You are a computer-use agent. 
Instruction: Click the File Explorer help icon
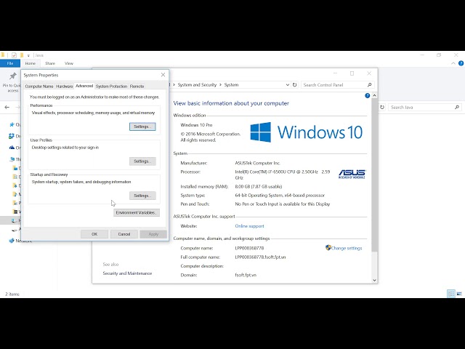coord(461,63)
